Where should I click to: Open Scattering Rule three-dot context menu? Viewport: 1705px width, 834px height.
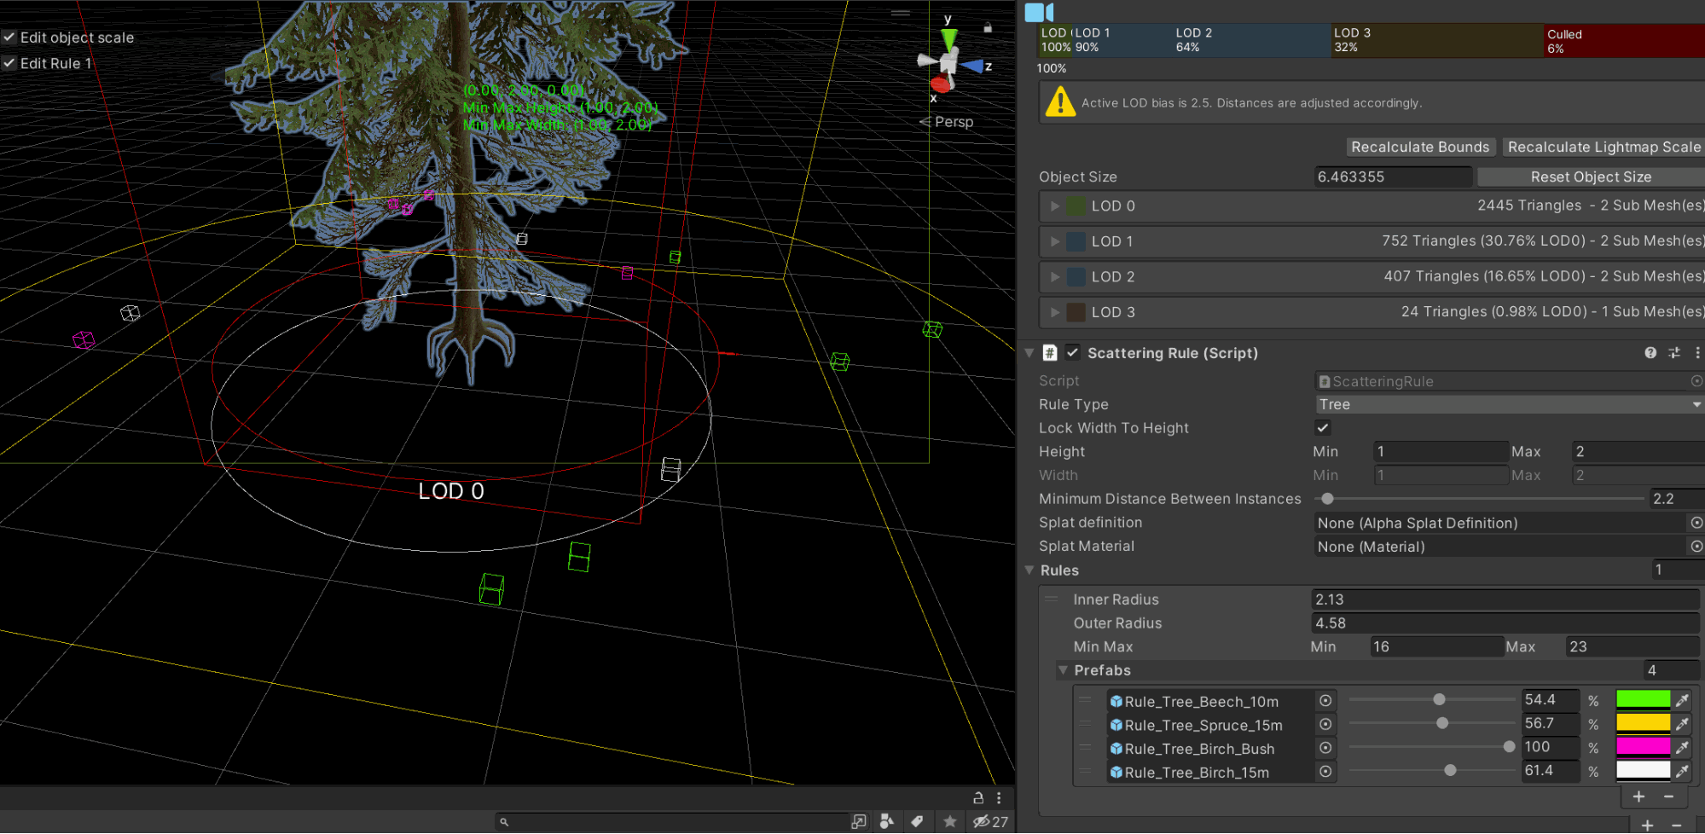pos(1697,353)
